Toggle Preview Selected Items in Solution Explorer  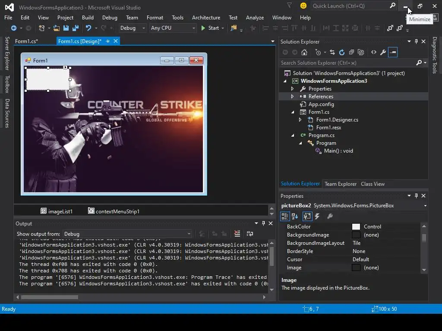[393, 52]
